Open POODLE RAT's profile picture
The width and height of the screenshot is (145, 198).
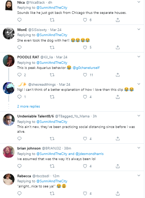click(9, 61)
